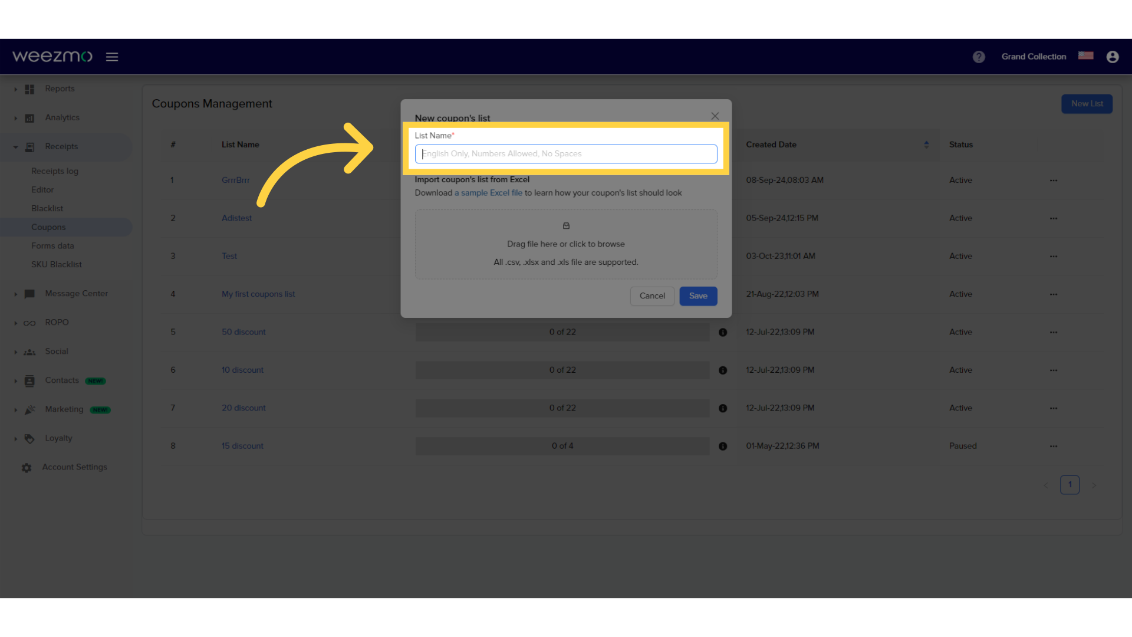Click the Message Center chat icon
Image resolution: width=1132 pixels, height=637 pixels.
click(x=29, y=294)
